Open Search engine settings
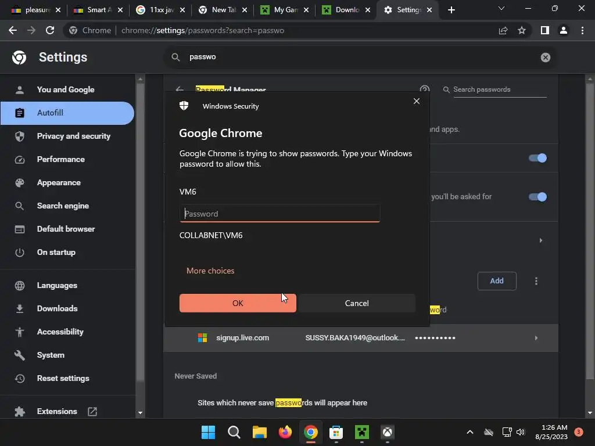 click(63, 206)
